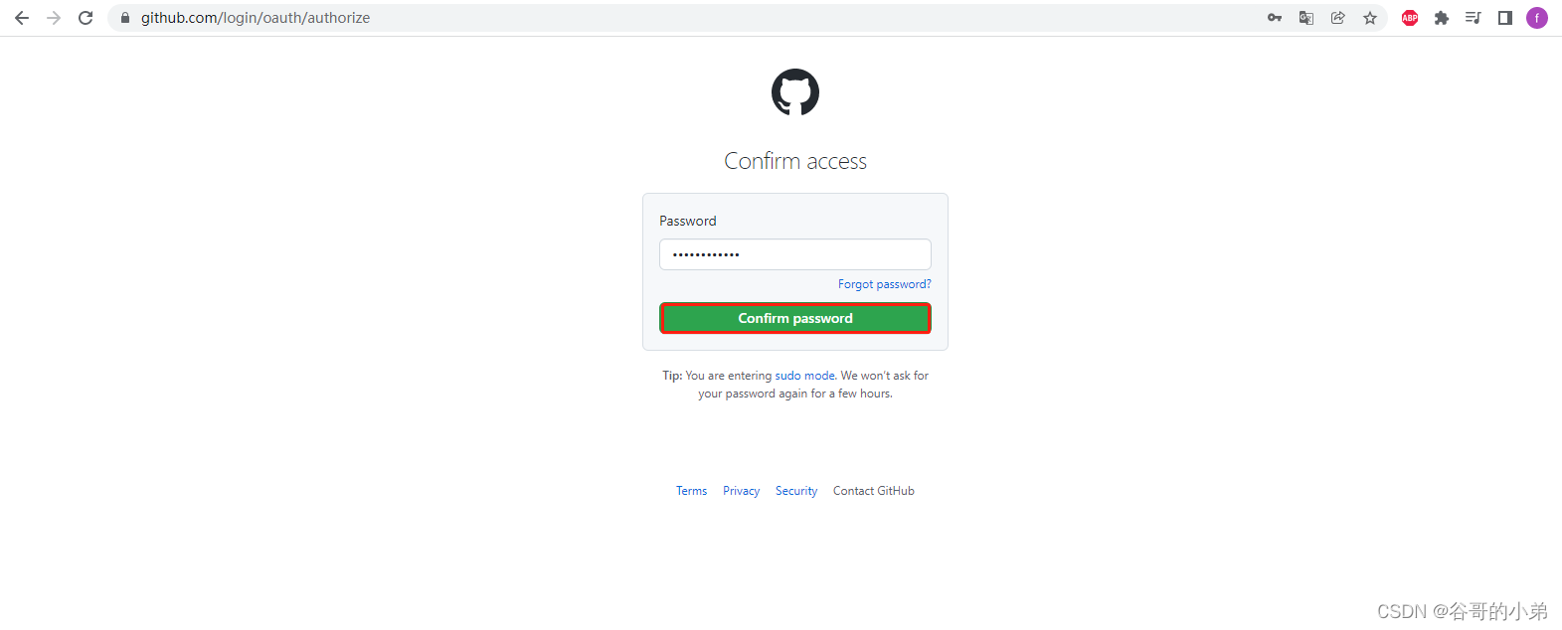Open the media control queue icon
This screenshot has width=1562, height=630.
pos(1474,18)
